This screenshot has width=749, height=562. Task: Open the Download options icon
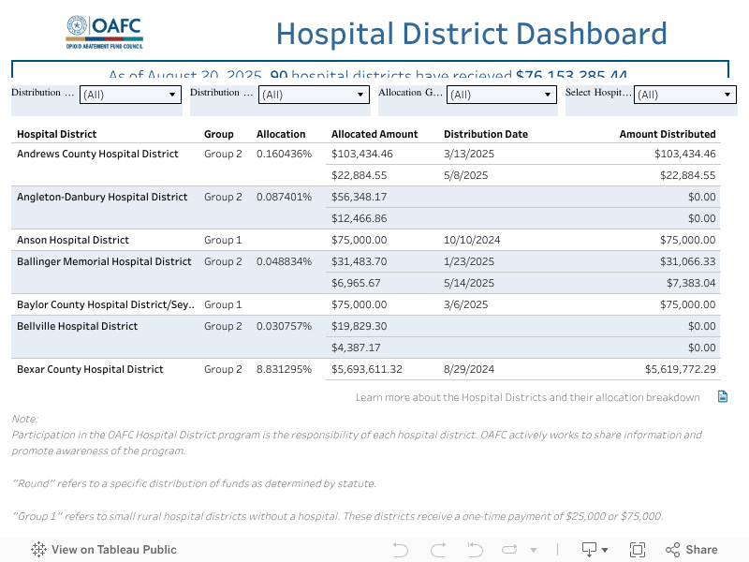coord(590,549)
